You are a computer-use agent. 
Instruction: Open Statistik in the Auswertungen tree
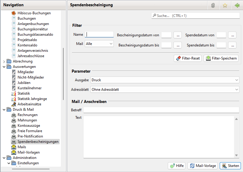24,93
